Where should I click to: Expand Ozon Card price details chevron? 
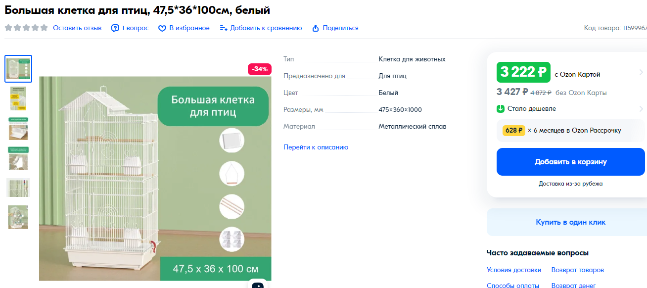pos(641,73)
